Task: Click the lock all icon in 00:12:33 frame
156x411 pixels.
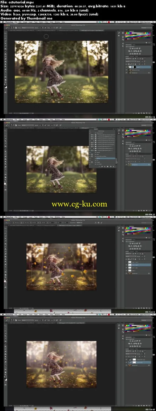Action: 135,259
